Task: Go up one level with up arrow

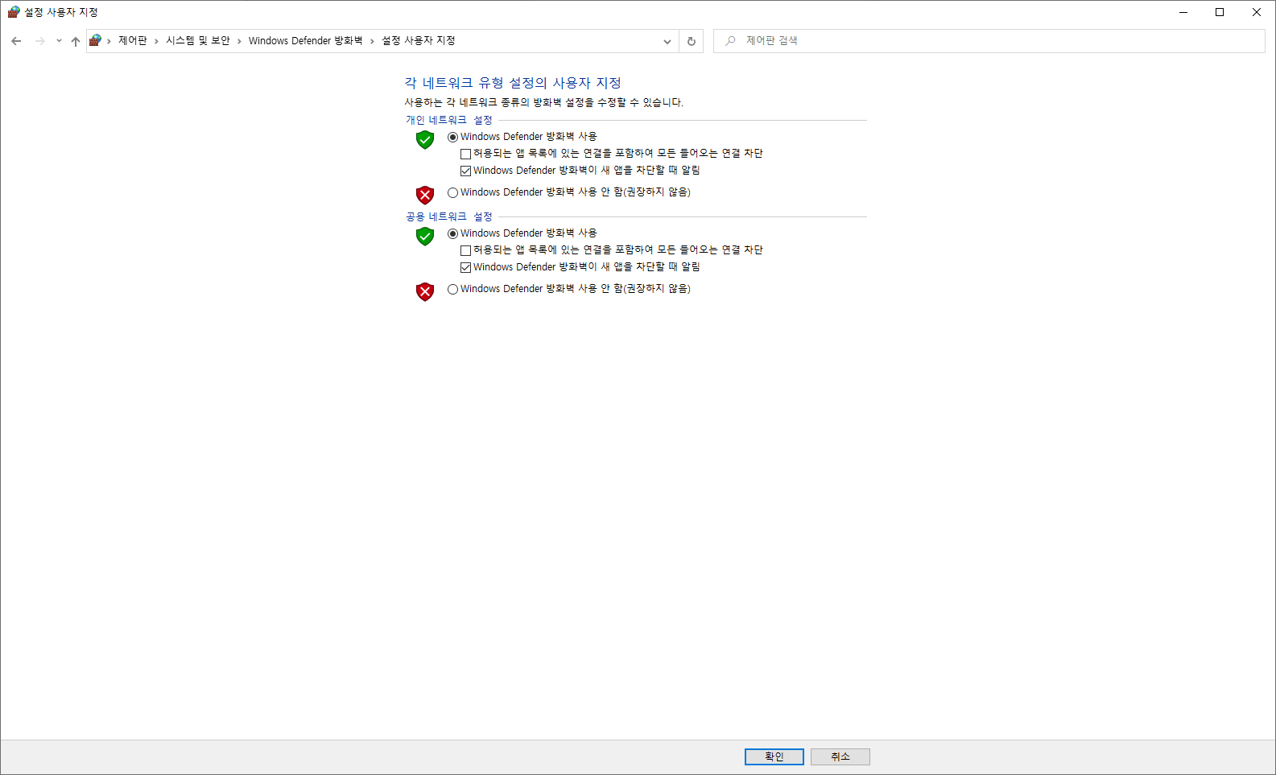Action: tap(76, 41)
